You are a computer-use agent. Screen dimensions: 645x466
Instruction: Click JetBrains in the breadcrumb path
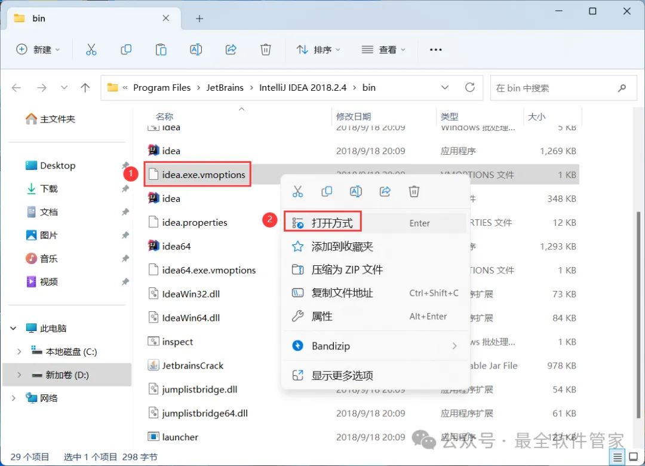click(x=225, y=88)
